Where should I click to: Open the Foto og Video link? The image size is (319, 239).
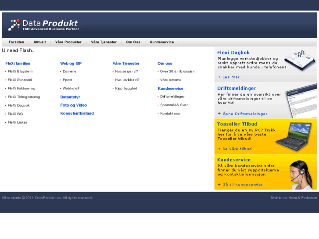(x=73, y=105)
